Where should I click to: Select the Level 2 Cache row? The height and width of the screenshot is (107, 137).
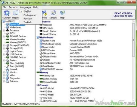pos(59,34)
